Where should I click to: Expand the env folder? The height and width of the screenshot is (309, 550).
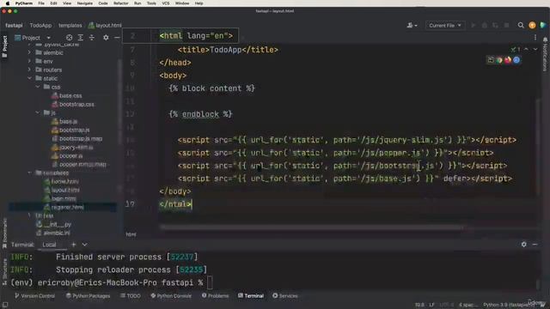[29, 61]
